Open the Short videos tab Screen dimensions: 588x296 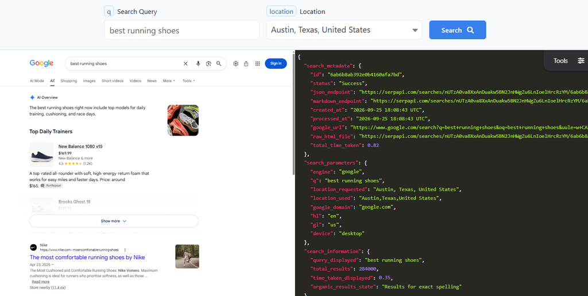click(x=113, y=80)
